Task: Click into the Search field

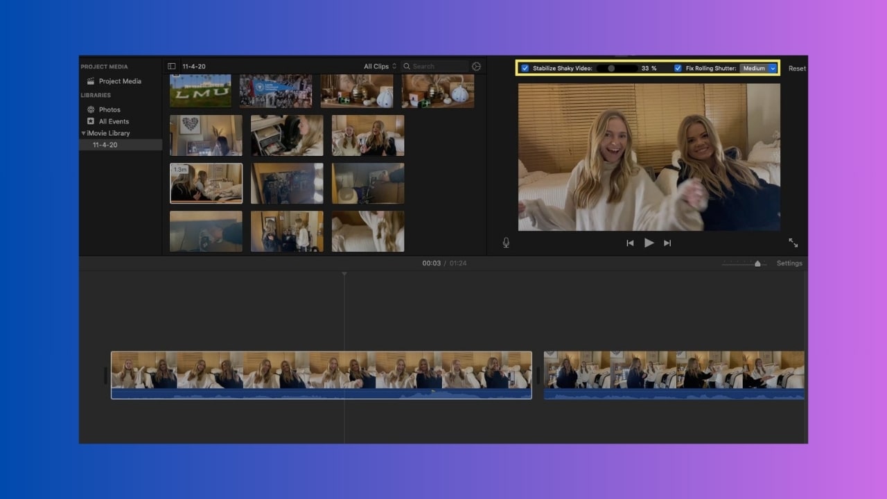Action: pos(434,67)
